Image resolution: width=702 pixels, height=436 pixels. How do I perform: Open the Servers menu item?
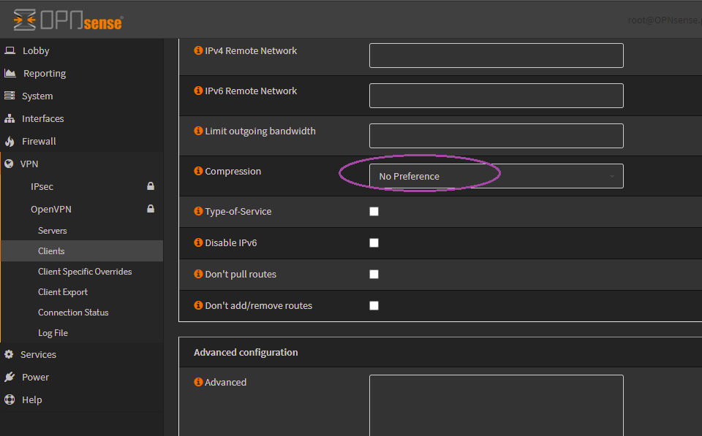[53, 230]
